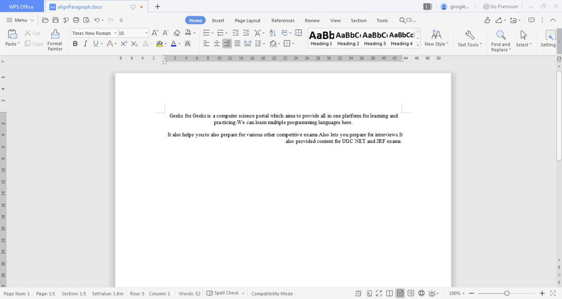Switch to Outline view icon in status bar
This screenshot has width=562, height=299.
411,293
